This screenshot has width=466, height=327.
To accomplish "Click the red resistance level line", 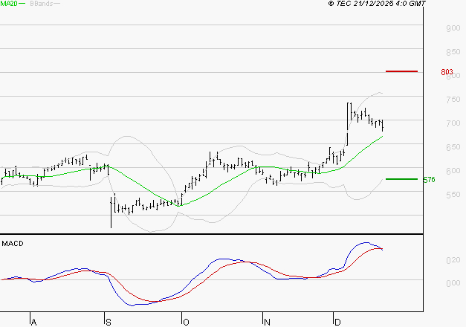I will [401, 71].
